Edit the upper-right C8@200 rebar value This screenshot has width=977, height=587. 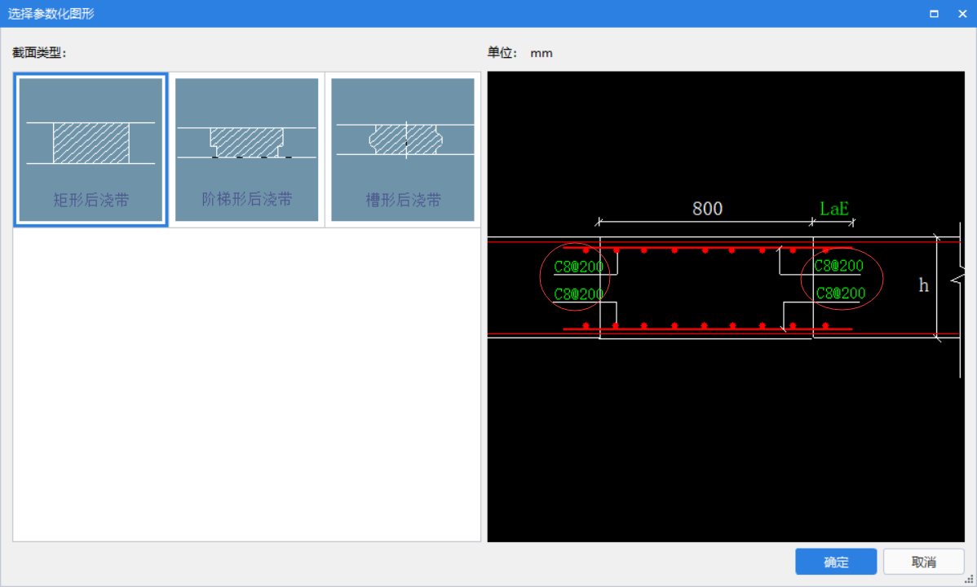(838, 266)
